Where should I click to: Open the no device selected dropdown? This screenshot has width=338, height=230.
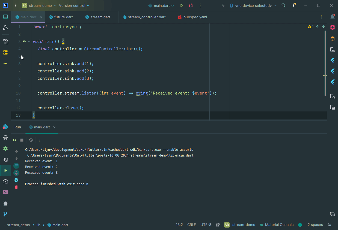[253, 5]
